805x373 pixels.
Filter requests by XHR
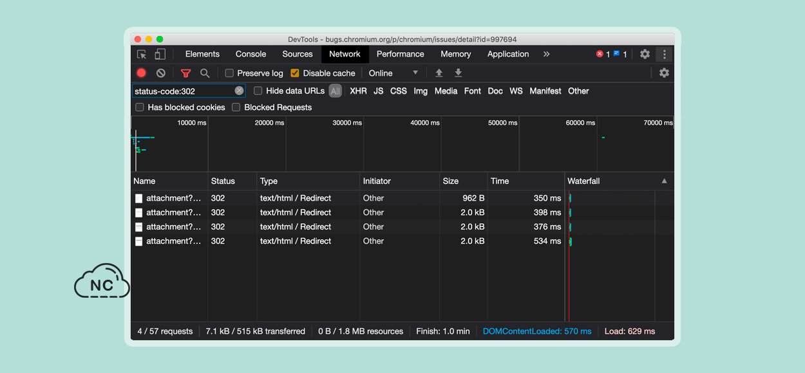pos(358,91)
